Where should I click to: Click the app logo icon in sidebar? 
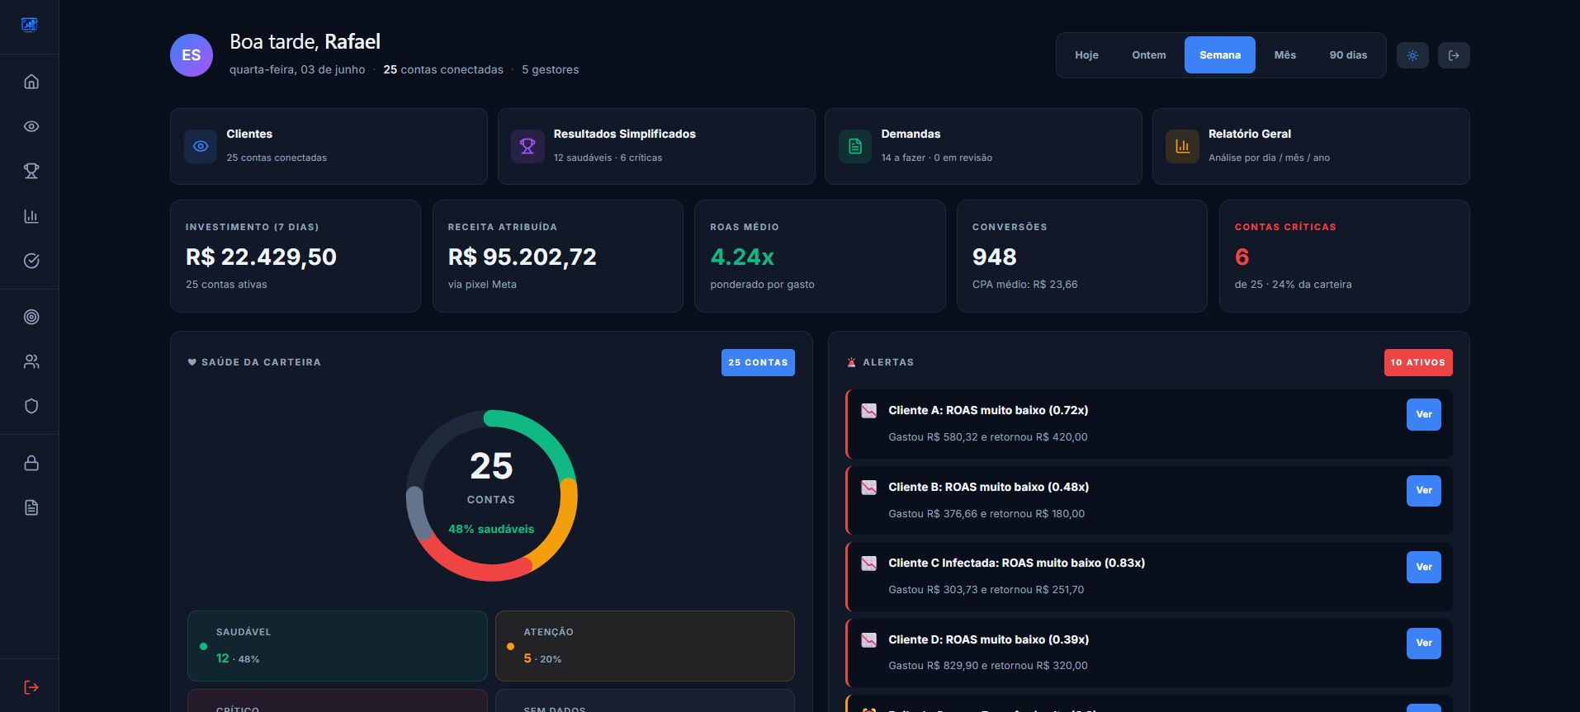pos(30,25)
